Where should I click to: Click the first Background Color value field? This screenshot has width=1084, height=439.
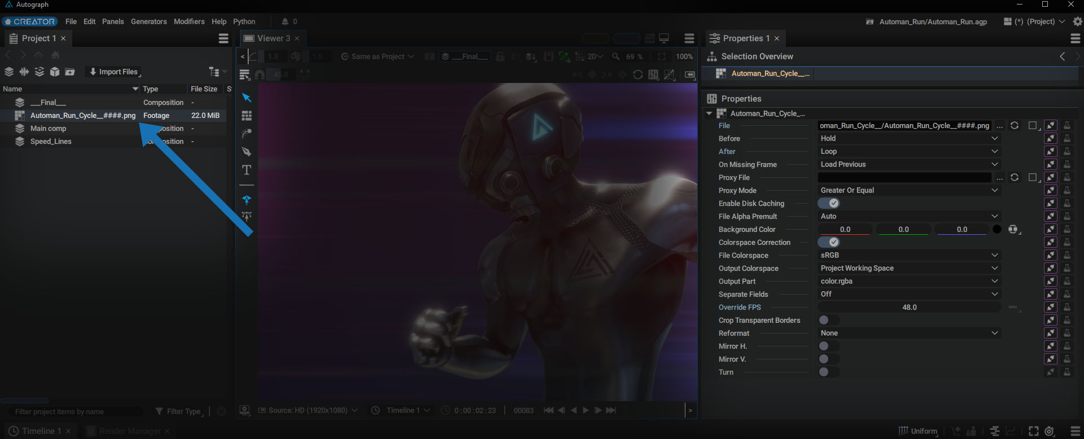(x=845, y=229)
